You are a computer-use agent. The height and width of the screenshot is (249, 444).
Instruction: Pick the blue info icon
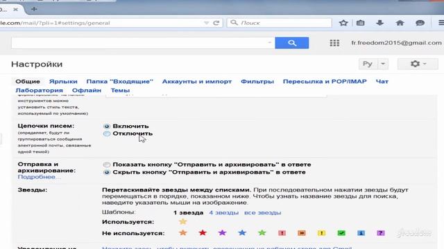[x=361, y=233]
